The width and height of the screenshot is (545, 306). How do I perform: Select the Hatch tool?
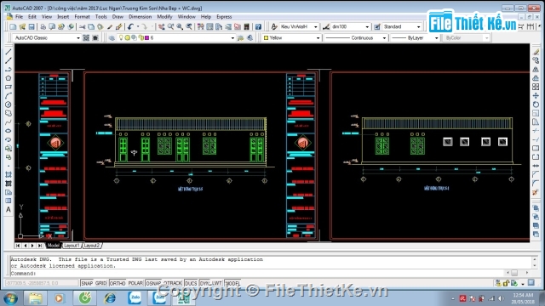click(x=9, y=174)
